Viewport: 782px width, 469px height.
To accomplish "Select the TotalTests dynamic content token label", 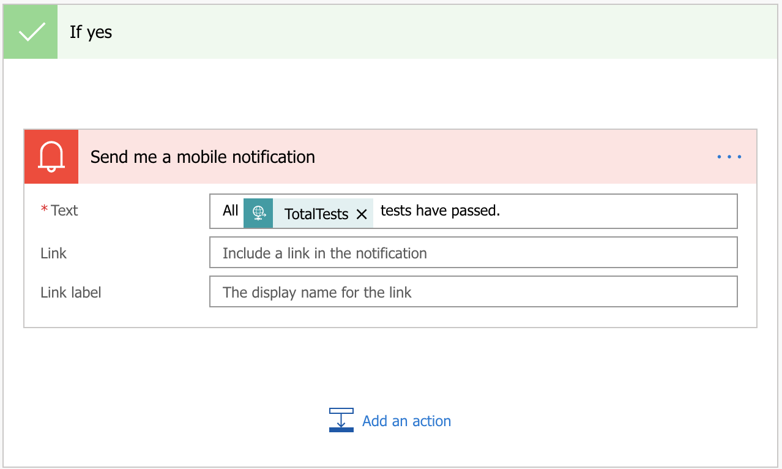I will coord(316,214).
